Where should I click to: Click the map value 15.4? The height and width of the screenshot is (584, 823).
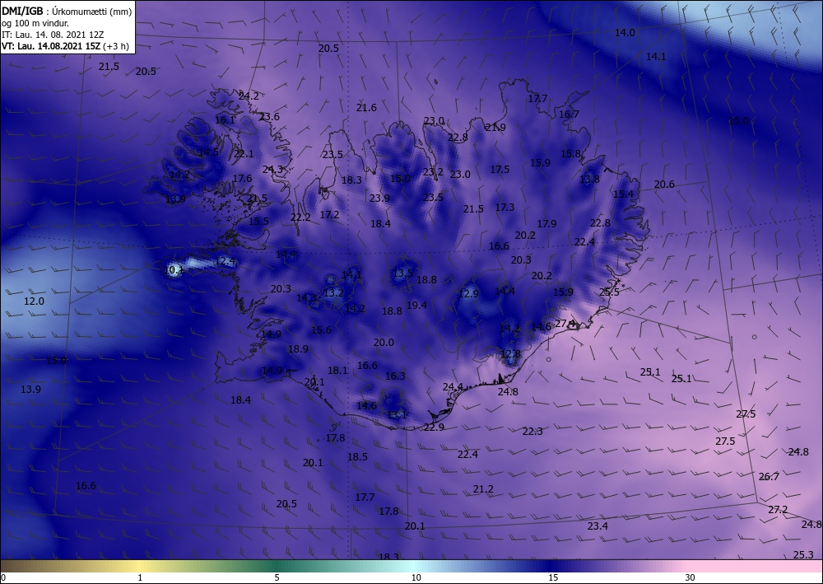coord(624,194)
